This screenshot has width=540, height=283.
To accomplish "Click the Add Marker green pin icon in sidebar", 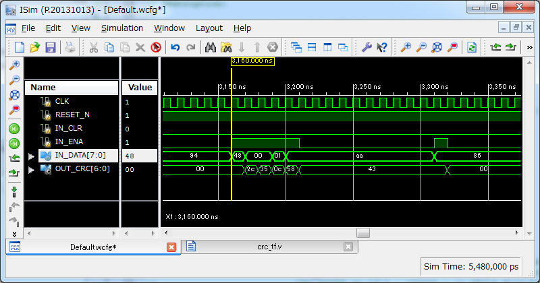I will click(x=14, y=192).
